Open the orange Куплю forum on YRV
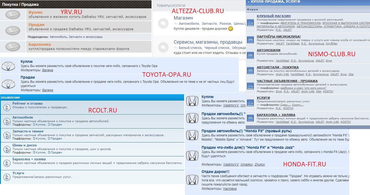 tap(35, 12)
